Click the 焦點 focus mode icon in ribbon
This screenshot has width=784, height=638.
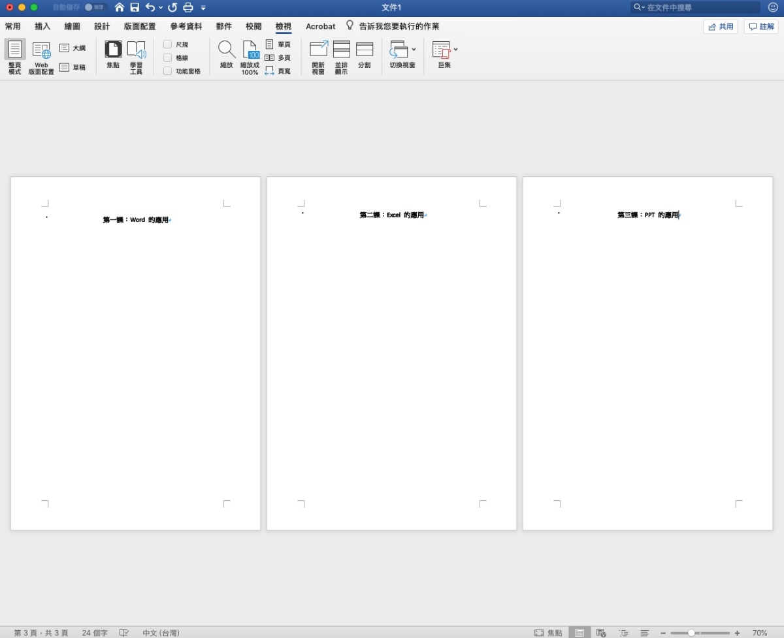113,50
